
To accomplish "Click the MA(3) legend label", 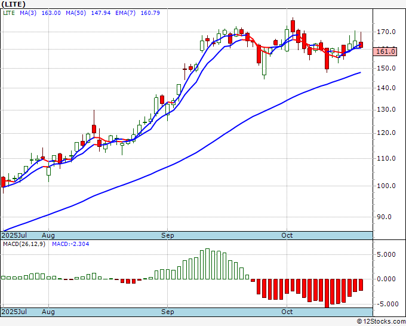I will coord(28,13).
